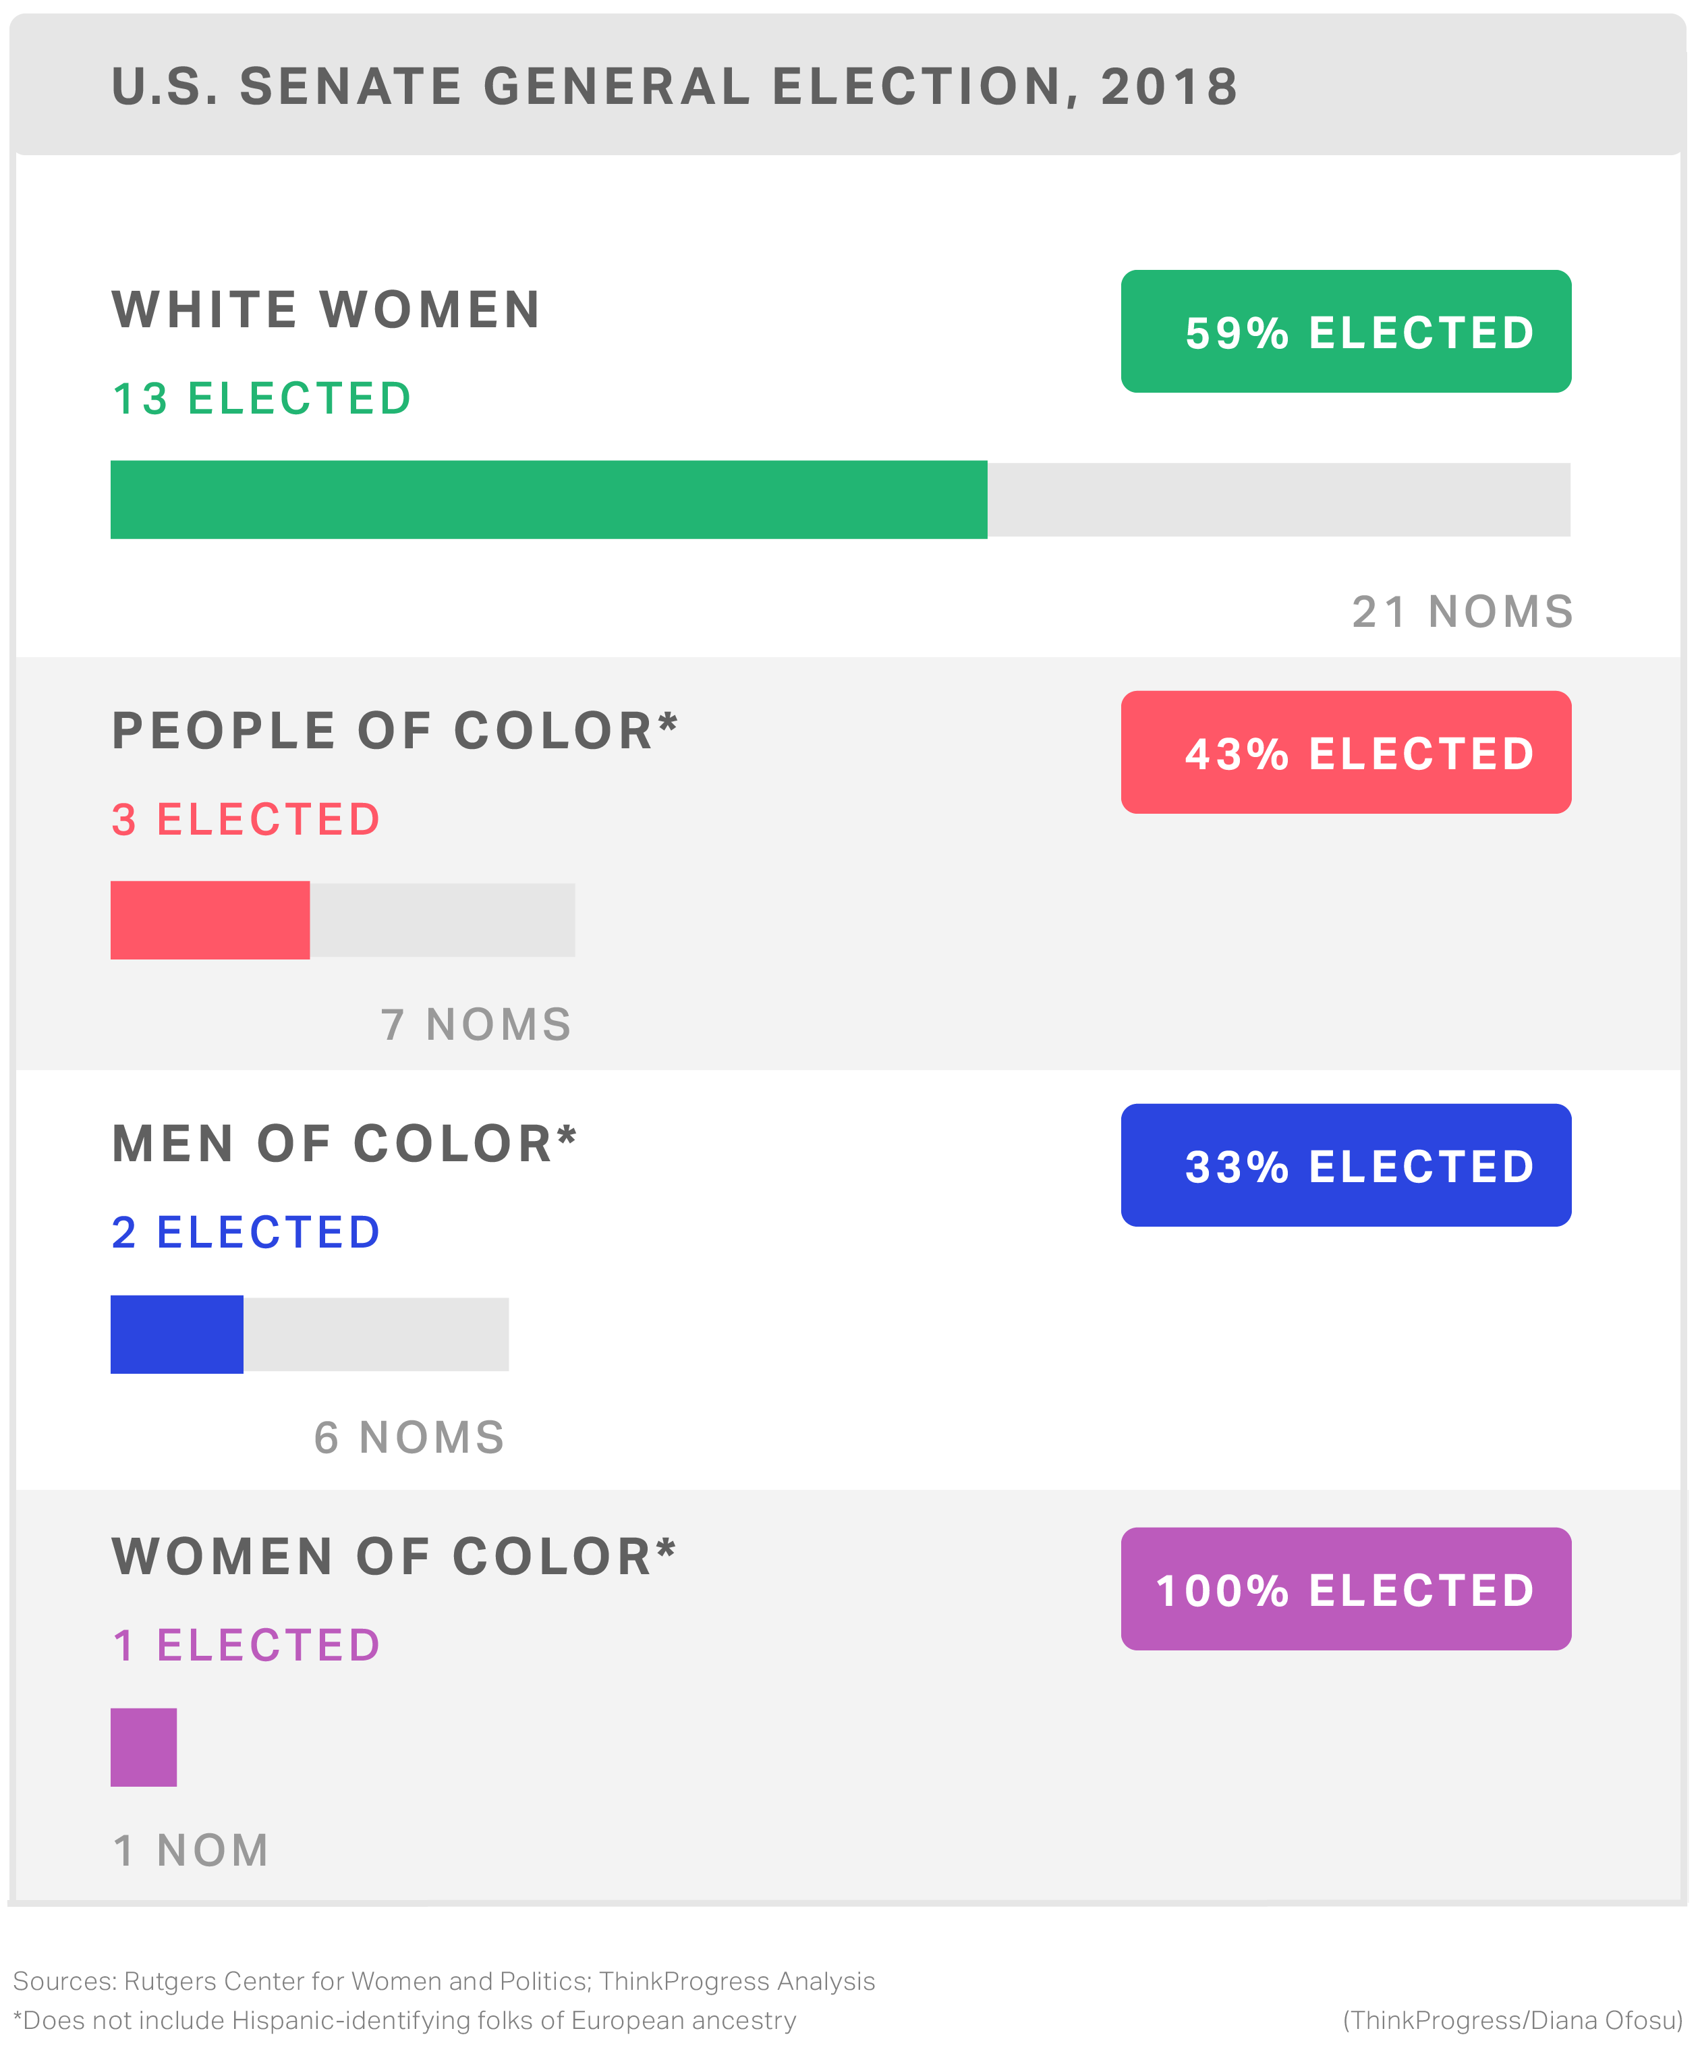This screenshot has width=1700, height=2062.
Task: Click the 21 NOMS label
Action: [1462, 611]
